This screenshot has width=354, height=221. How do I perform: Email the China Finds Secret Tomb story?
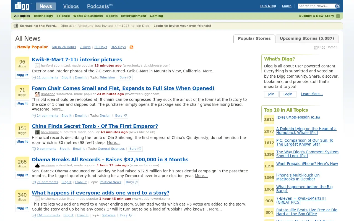(x=79, y=149)
